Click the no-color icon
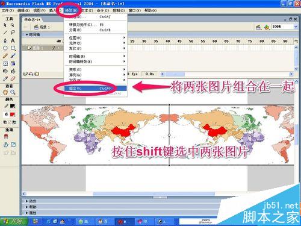Viewport: 301px width, 226px height. pos(10,122)
